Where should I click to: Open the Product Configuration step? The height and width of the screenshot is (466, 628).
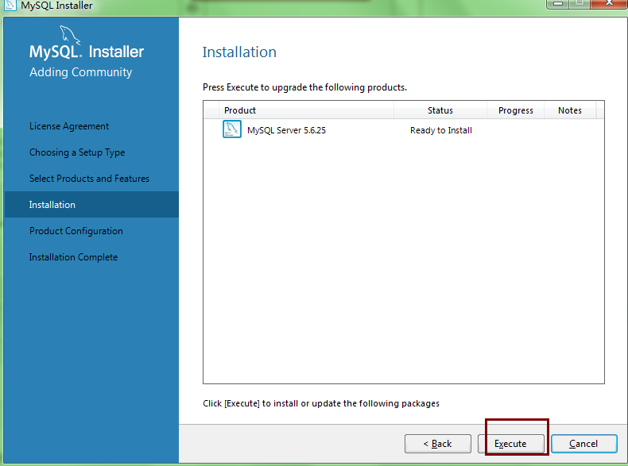(x=76, y=231)
